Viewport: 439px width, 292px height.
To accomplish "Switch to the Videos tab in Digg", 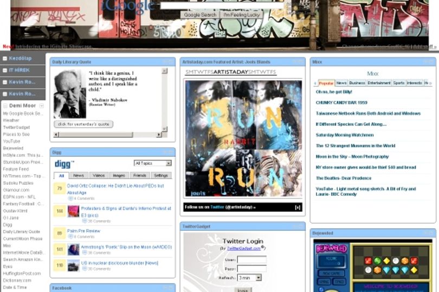I will point(99,176).
